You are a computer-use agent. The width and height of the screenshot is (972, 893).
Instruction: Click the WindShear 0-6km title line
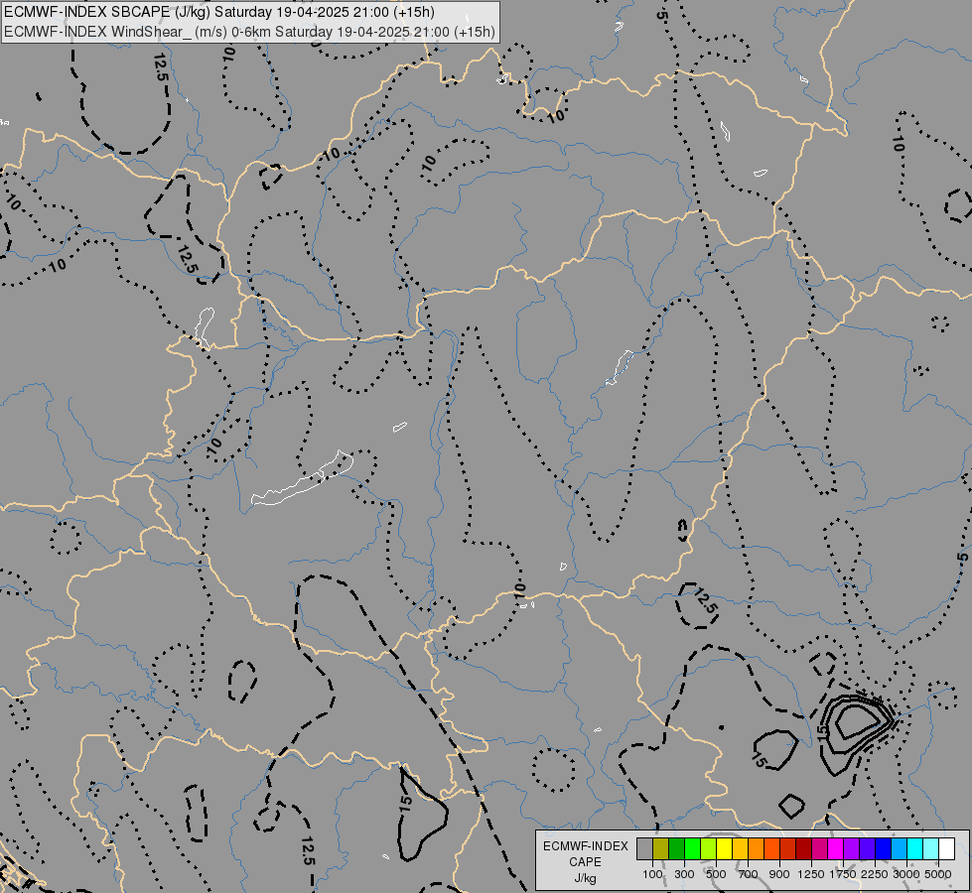point(249,32)
